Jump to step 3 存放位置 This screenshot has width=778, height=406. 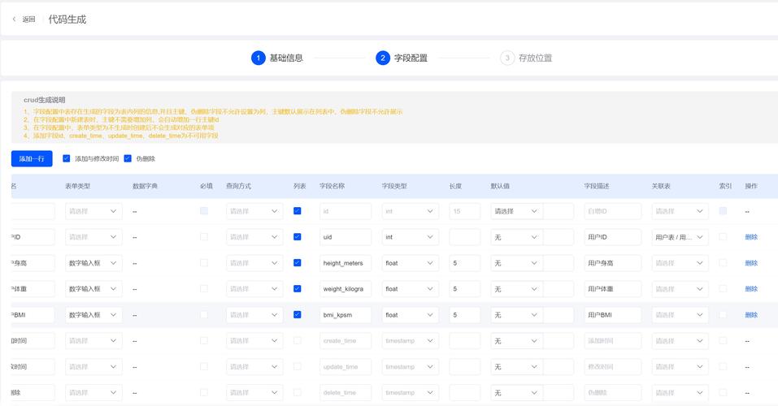(x=527, y=58)
